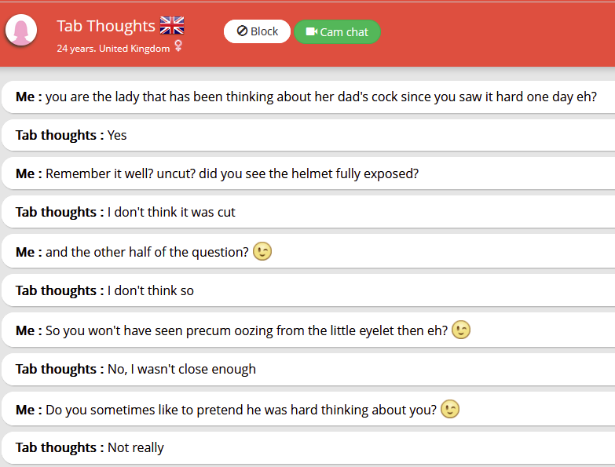Viewport: 615px width, 467px height.
Task: Click the prohibition icon inside the Block button
Action: point(242,31)
